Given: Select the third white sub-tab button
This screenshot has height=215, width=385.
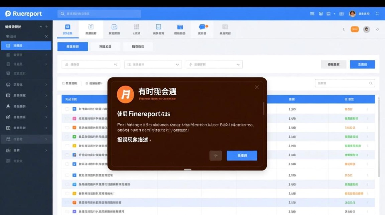Looking at the screenshot, I should click(138, 46).
